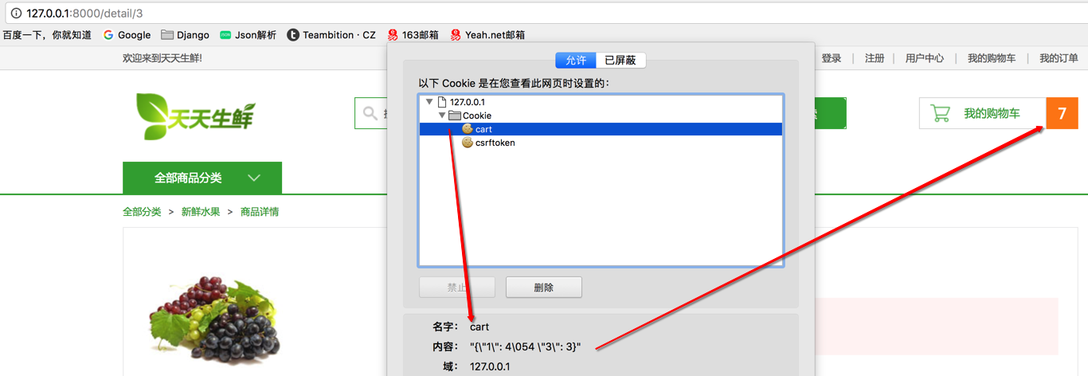Click the grapes product image
Screen dimensions: 1088x376
pyautogui.click(x=215, y=321)
